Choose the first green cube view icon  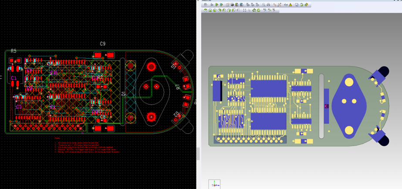pyautogui.click(x=206, y=10)
